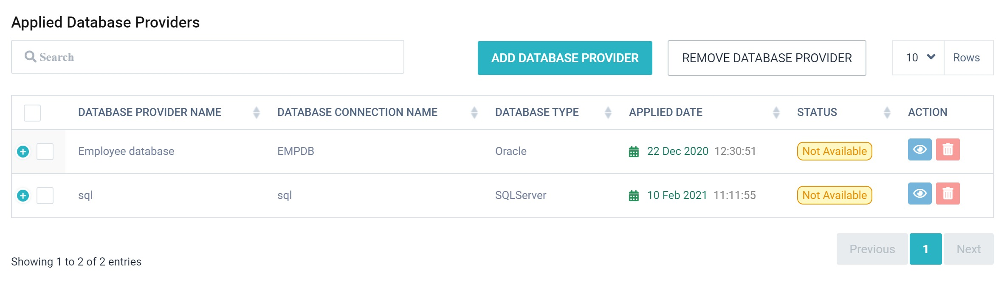
Task: Sort by Database Connection Name arrows
Action: pyautogui.click(x=474, y=112)
